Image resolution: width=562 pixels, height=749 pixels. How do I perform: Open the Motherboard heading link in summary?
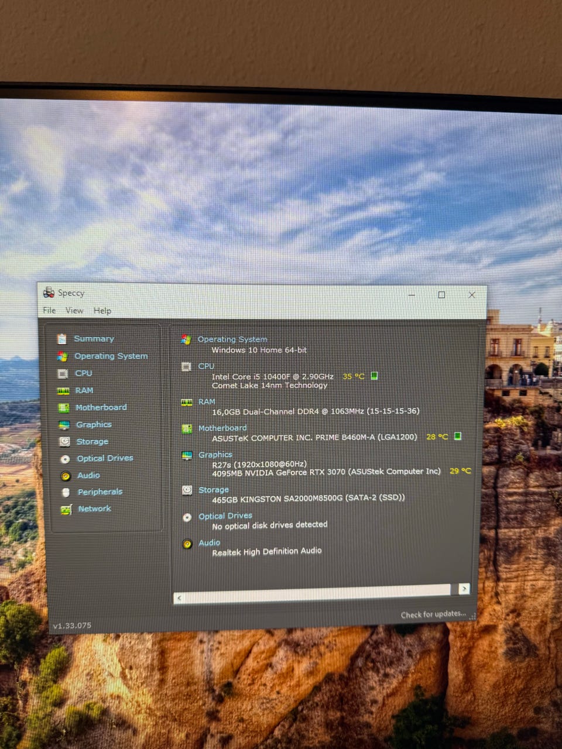pyautogui.click(x=222, y=428)
